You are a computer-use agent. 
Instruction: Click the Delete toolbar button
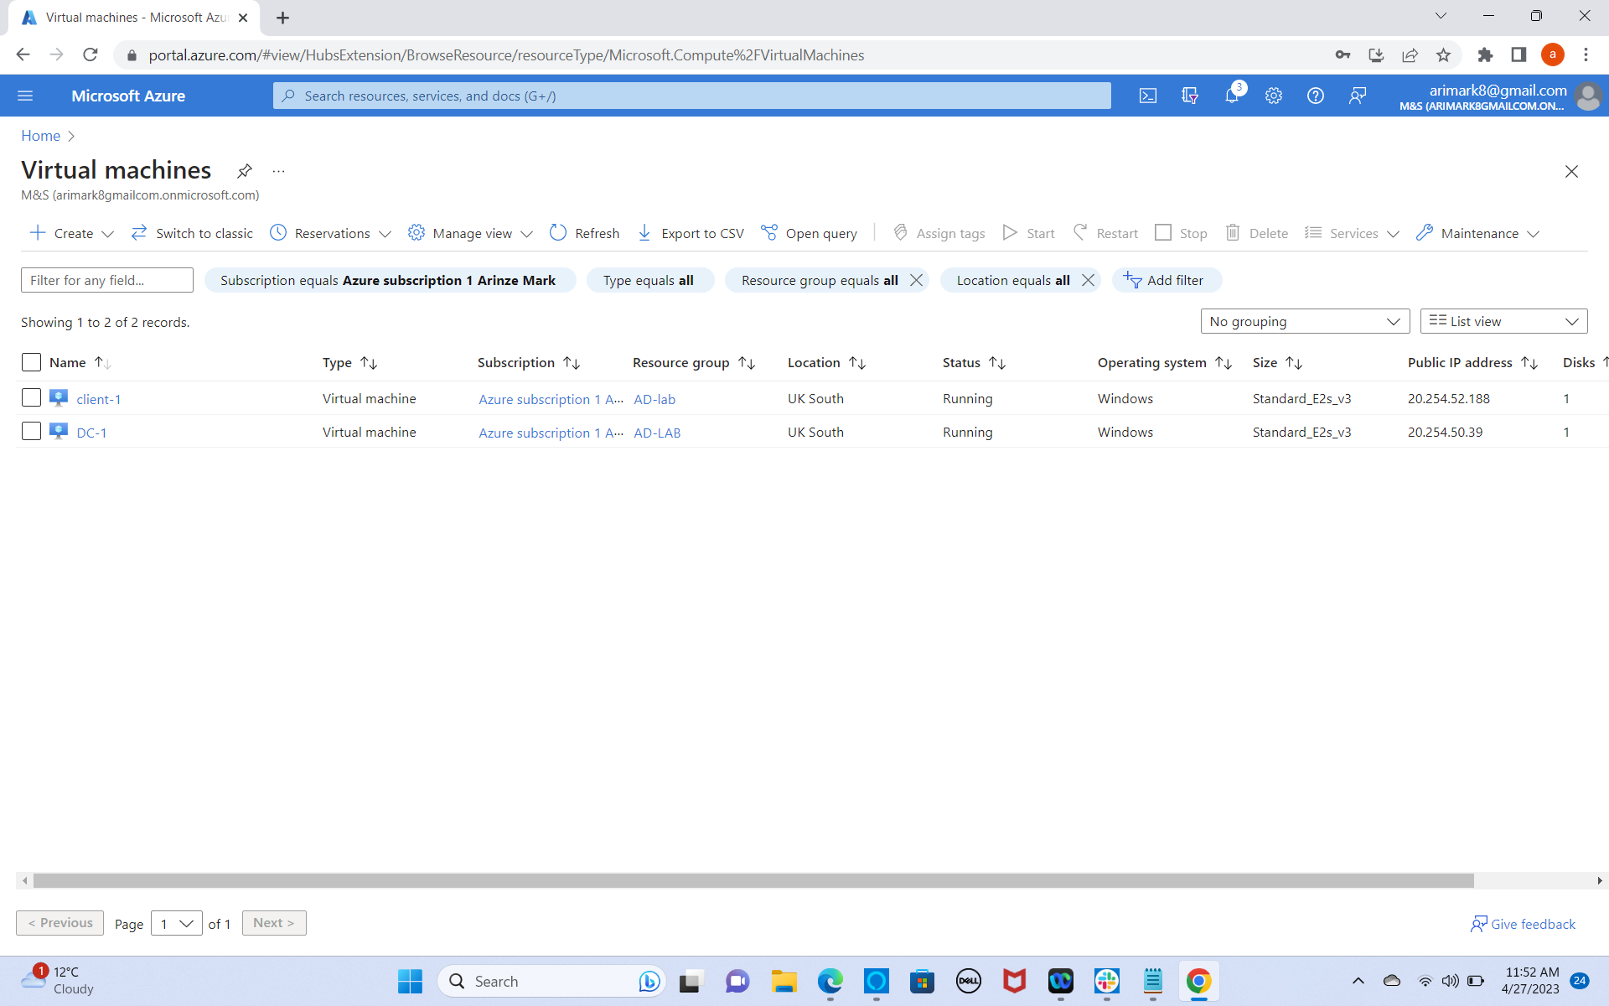(x=1256, y=233)
